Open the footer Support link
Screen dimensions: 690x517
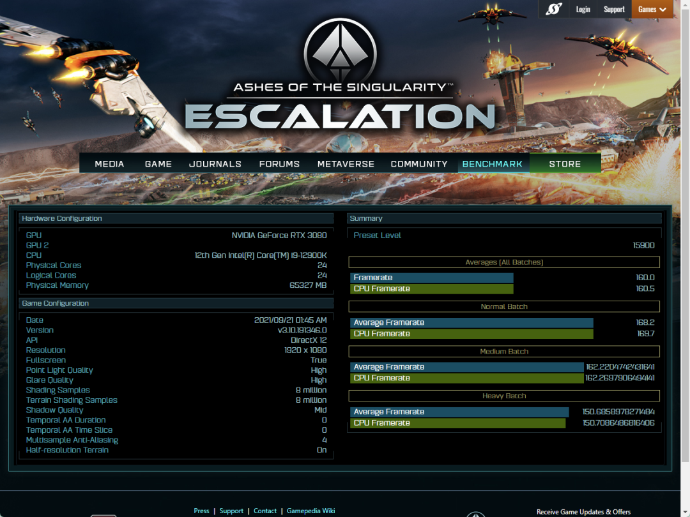(231, 511)
